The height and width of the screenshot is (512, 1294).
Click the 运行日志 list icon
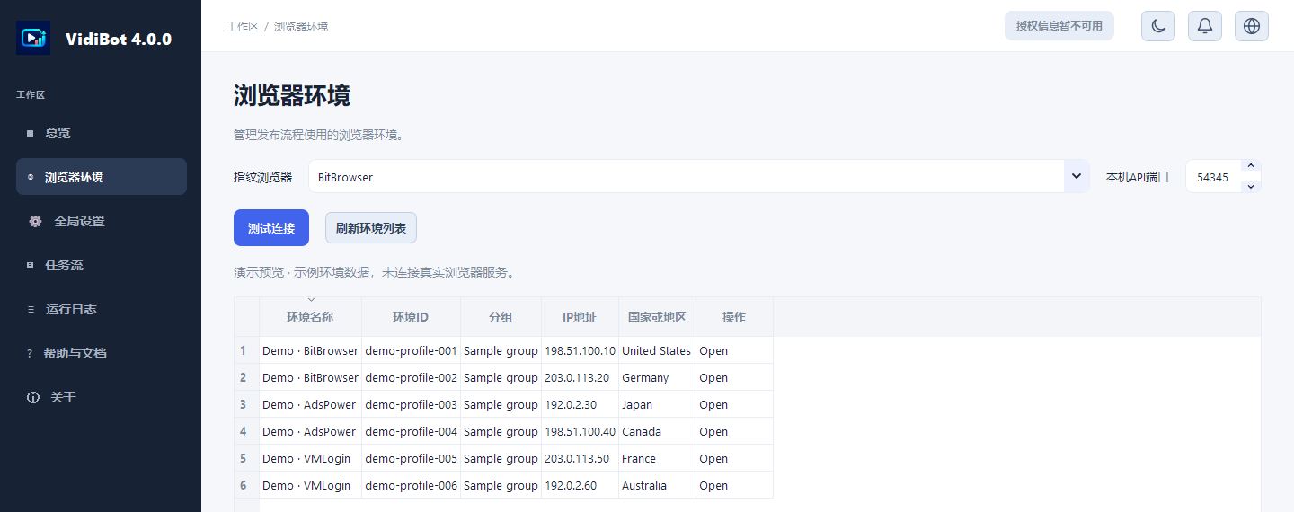tap(31, 309)
